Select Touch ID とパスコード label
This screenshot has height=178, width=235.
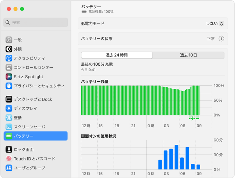pos(35,159)
